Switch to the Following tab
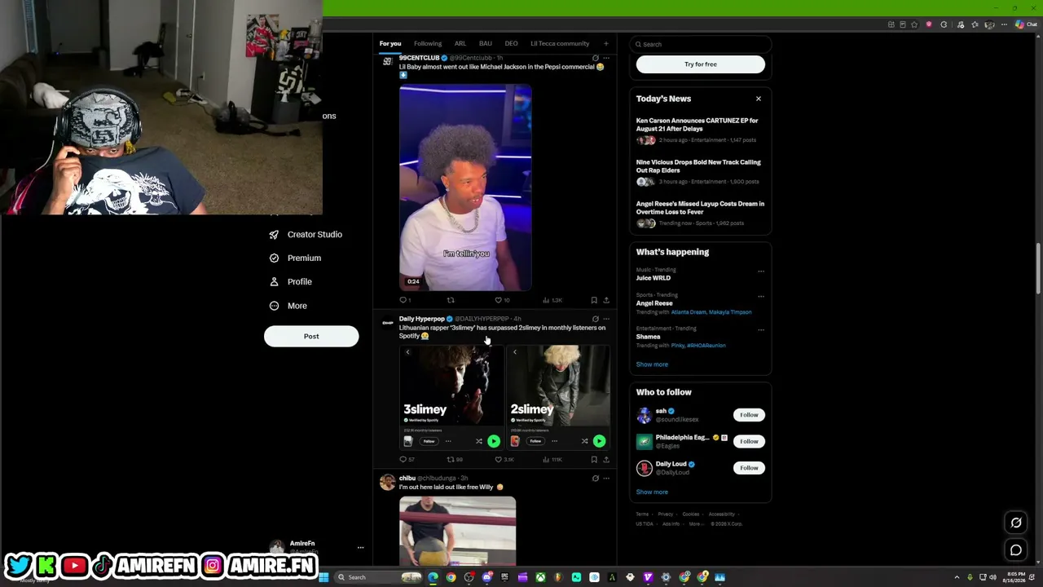The height and width of the screenshot is (587, 1043). pos(428,43)
